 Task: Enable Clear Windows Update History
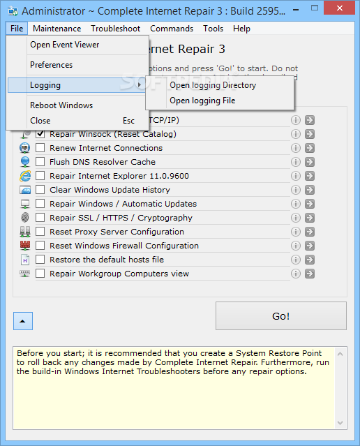(40, 190)
